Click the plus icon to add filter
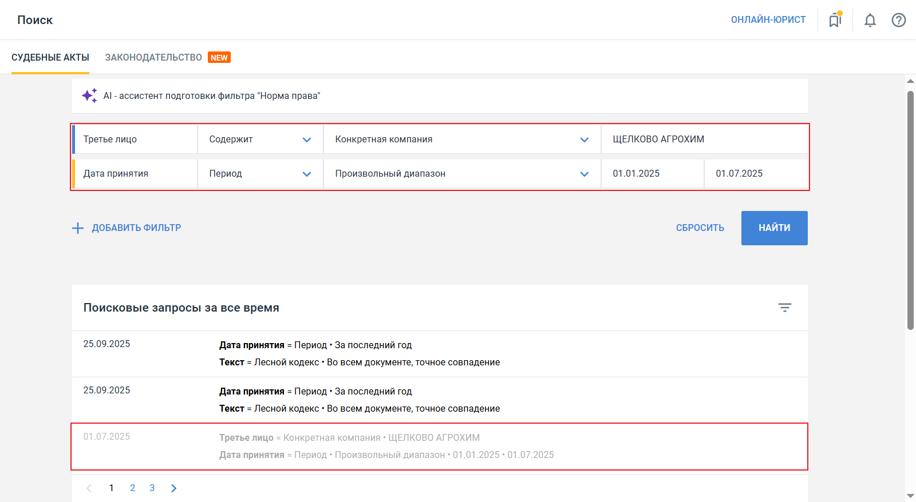 [78, 228]
